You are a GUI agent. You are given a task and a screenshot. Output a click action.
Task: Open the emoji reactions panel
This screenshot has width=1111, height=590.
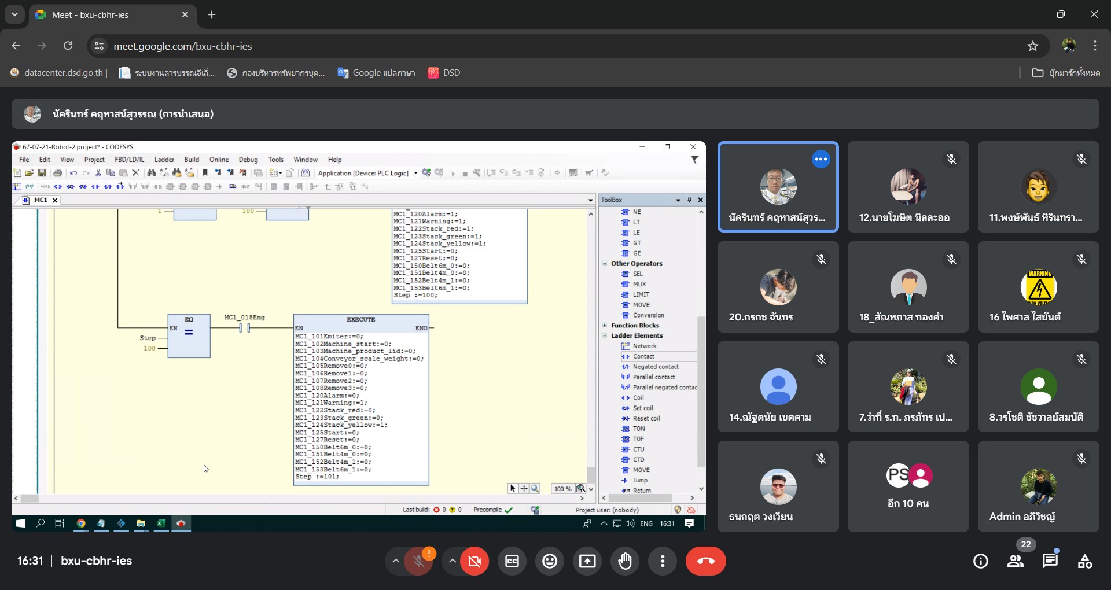click(x=550, y=561)
